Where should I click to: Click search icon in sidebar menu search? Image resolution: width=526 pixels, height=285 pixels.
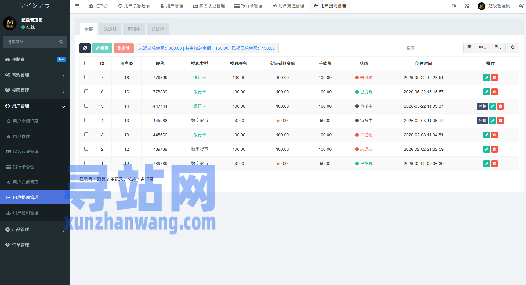click(61, 42)
